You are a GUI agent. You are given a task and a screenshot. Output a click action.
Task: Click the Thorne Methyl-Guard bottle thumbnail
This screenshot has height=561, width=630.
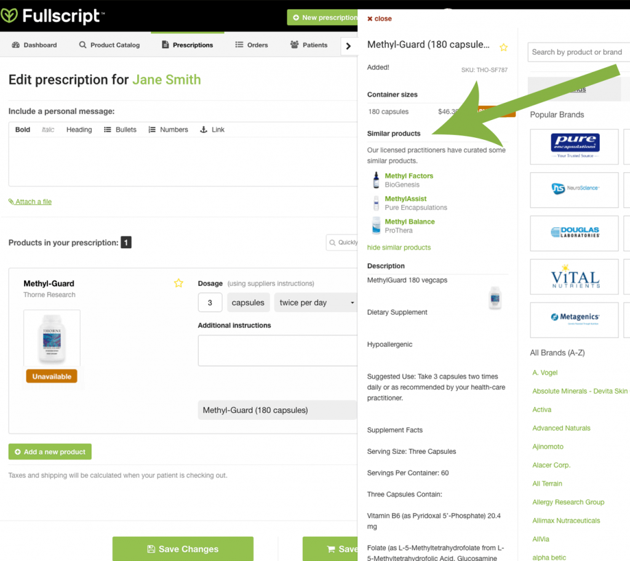pyautogui.click(x=52, y=338)
